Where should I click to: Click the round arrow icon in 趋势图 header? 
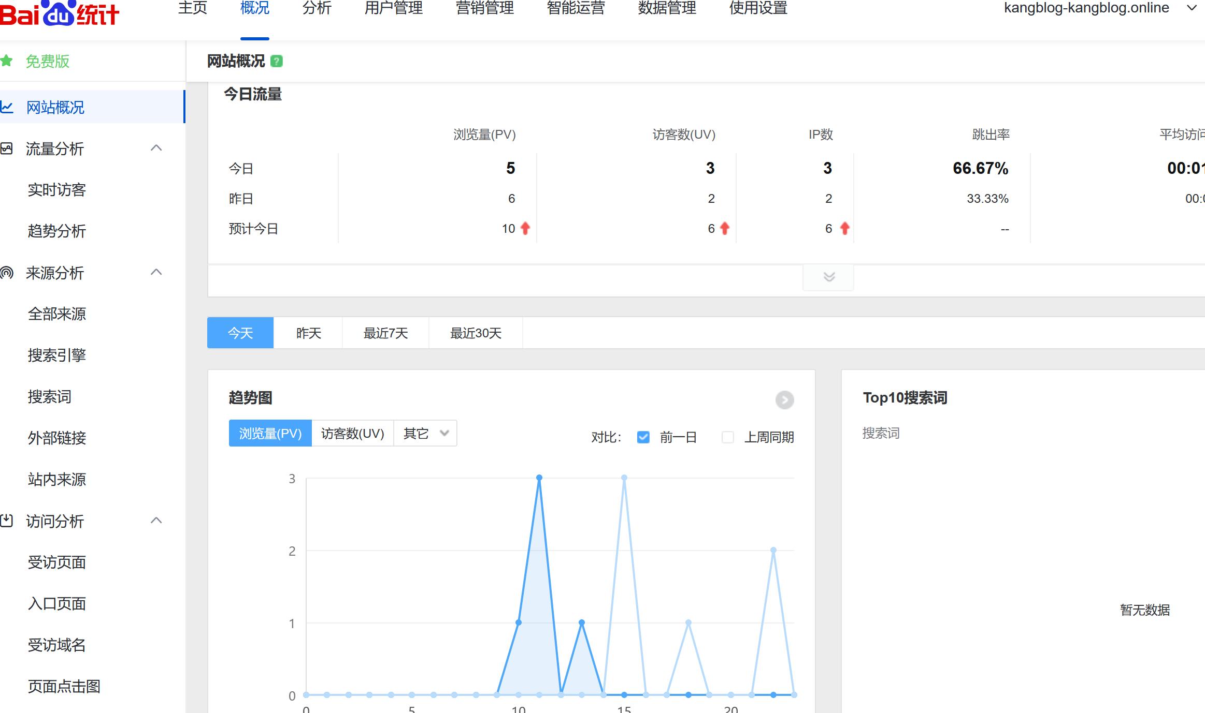pyautogui.click(x=784, y=399)
